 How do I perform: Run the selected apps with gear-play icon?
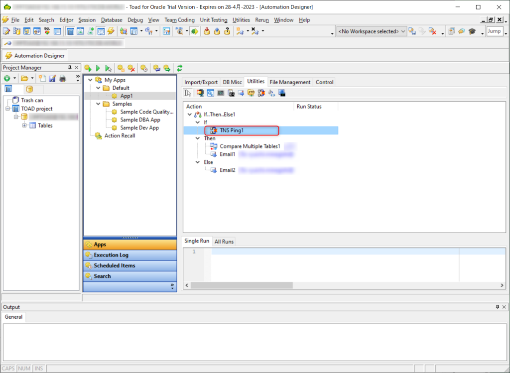pos(88,68)
